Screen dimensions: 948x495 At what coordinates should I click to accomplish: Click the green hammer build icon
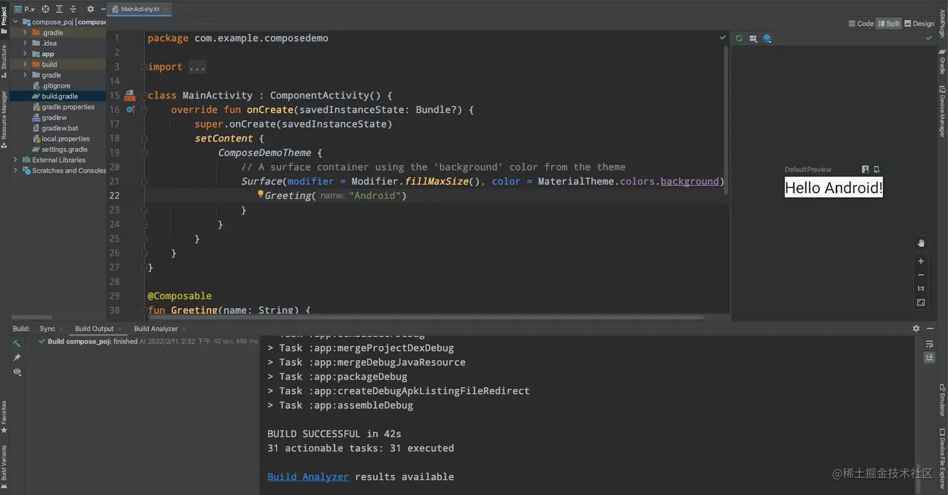(x=17, y=343)
